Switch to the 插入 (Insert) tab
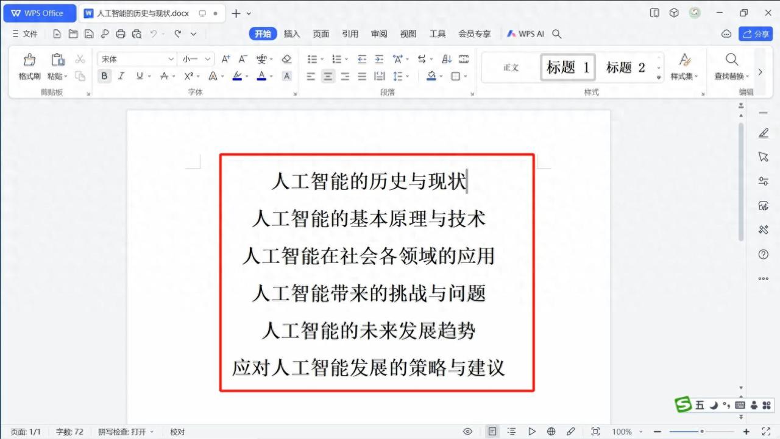This screenshot has height=439, width=780. click(292, 34)
